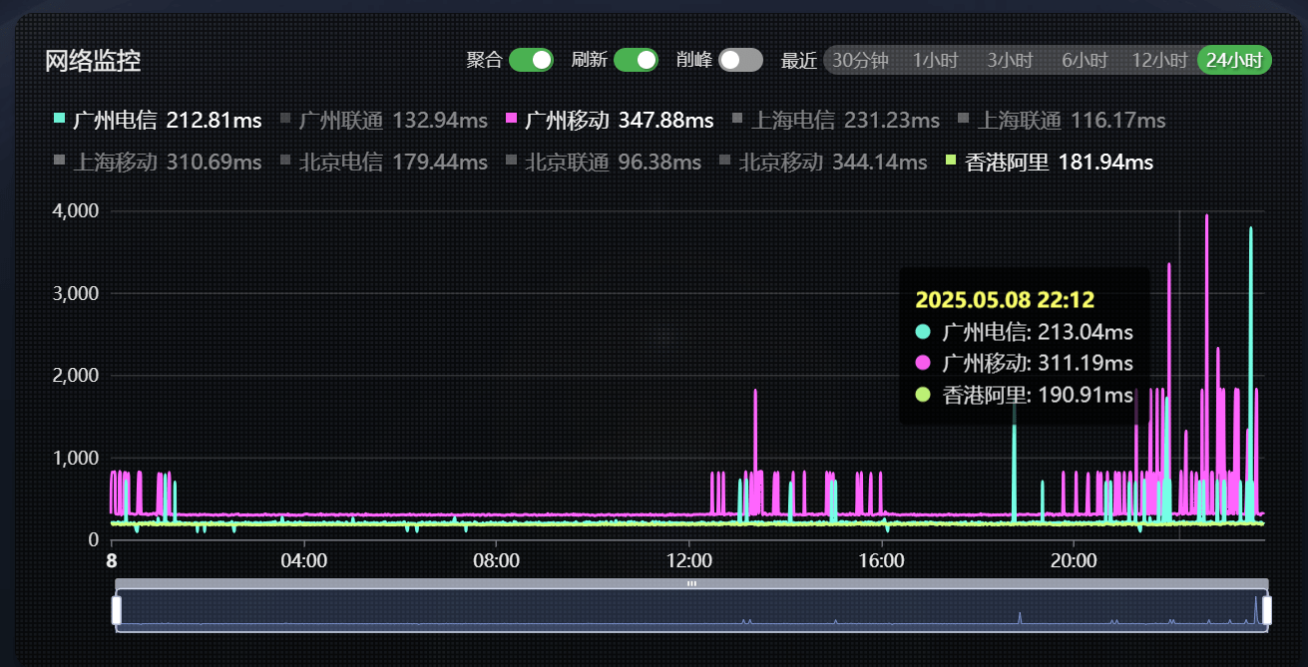This screenshot has height=667, width=1308.
Task: Click the left zoom slider handle
Action: pyautogui.click(x=117, y=610)
